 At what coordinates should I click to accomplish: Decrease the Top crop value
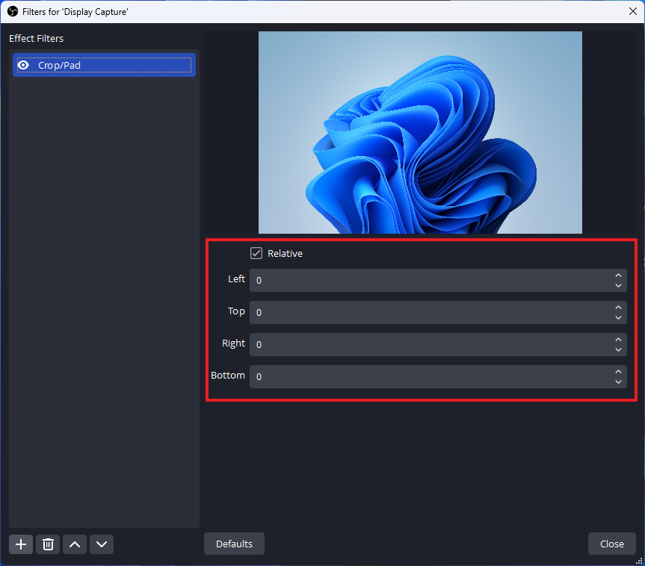coord(618,317)
